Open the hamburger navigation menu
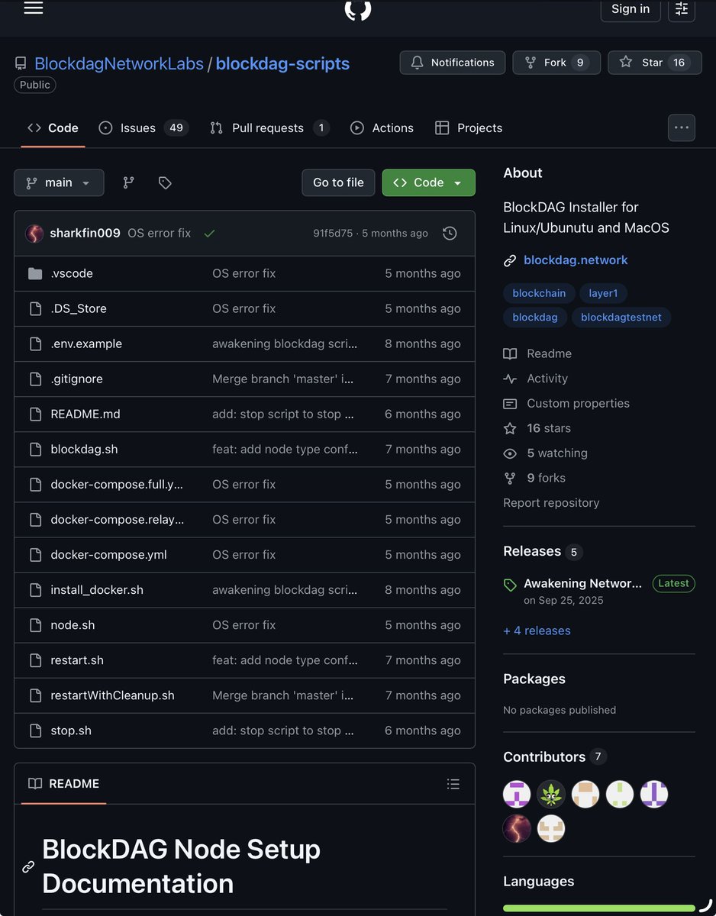 [34, 8]
